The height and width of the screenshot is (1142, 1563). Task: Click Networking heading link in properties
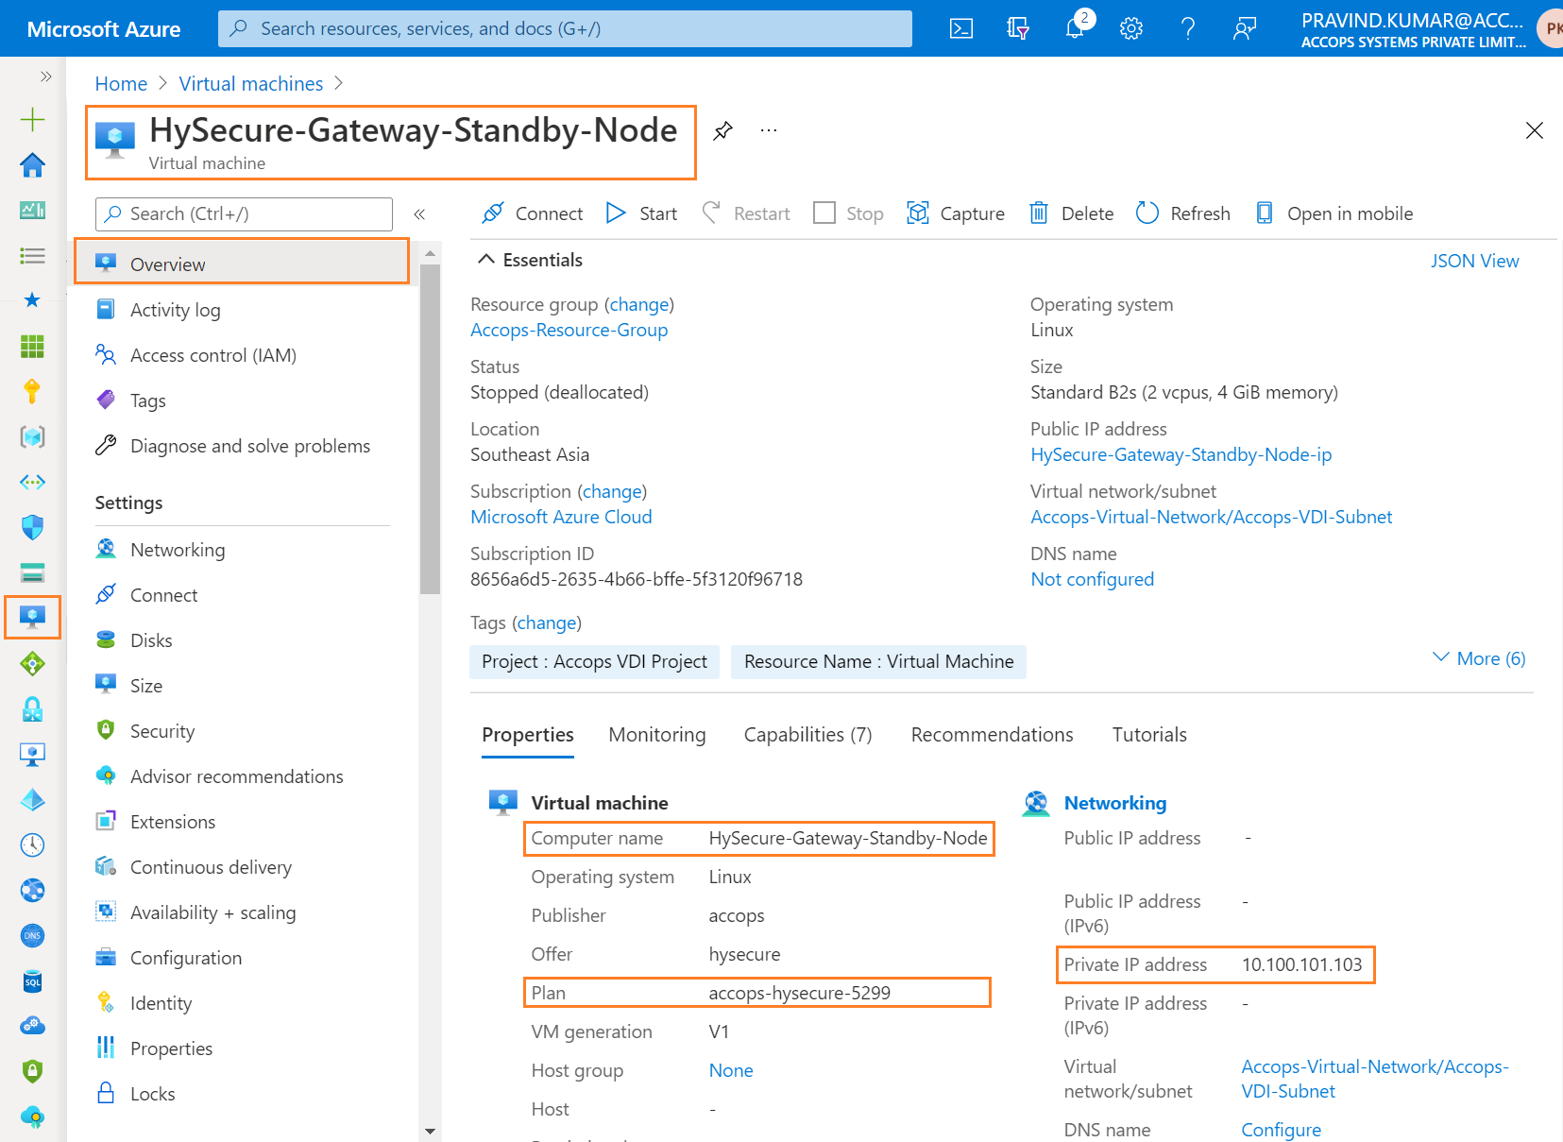click(1115, 803)
